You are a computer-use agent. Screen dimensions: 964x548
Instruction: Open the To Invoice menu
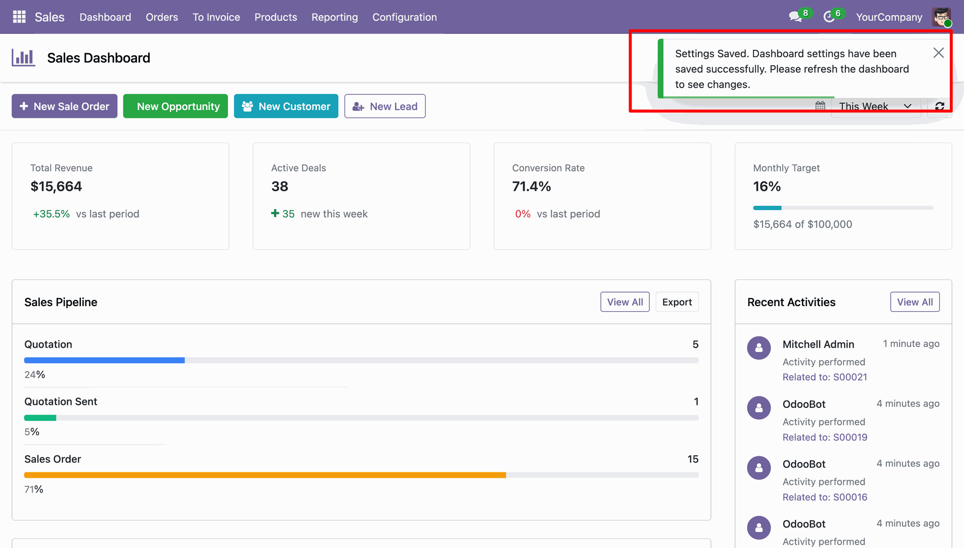click(216, 17)
